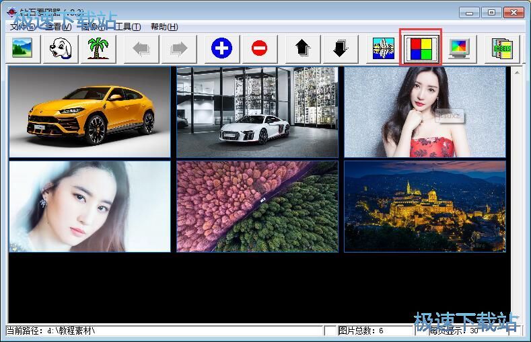Click the four-color squares icon
Viewport: 531px width, 342px height.
tap(421, 48)
